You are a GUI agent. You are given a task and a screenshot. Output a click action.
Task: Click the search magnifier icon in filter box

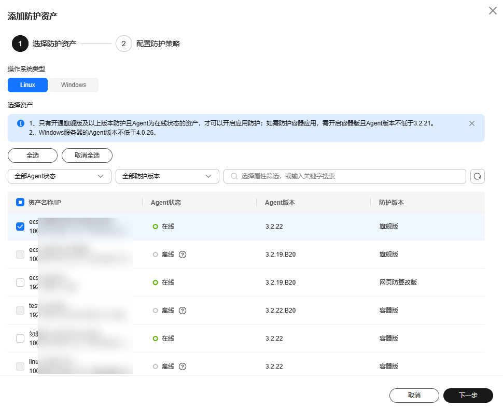[x=234, y=176]
